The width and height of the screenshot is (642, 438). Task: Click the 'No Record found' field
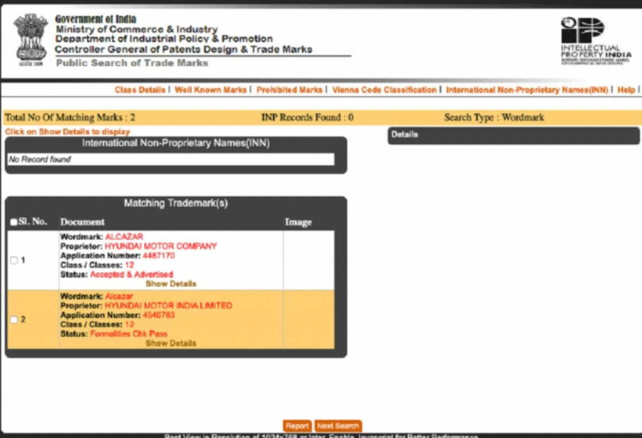[x=171, y=159]
